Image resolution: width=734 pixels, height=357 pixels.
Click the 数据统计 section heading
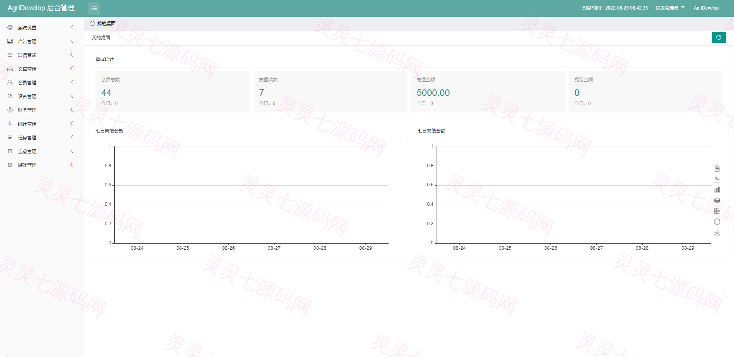[x=105, y=59]
